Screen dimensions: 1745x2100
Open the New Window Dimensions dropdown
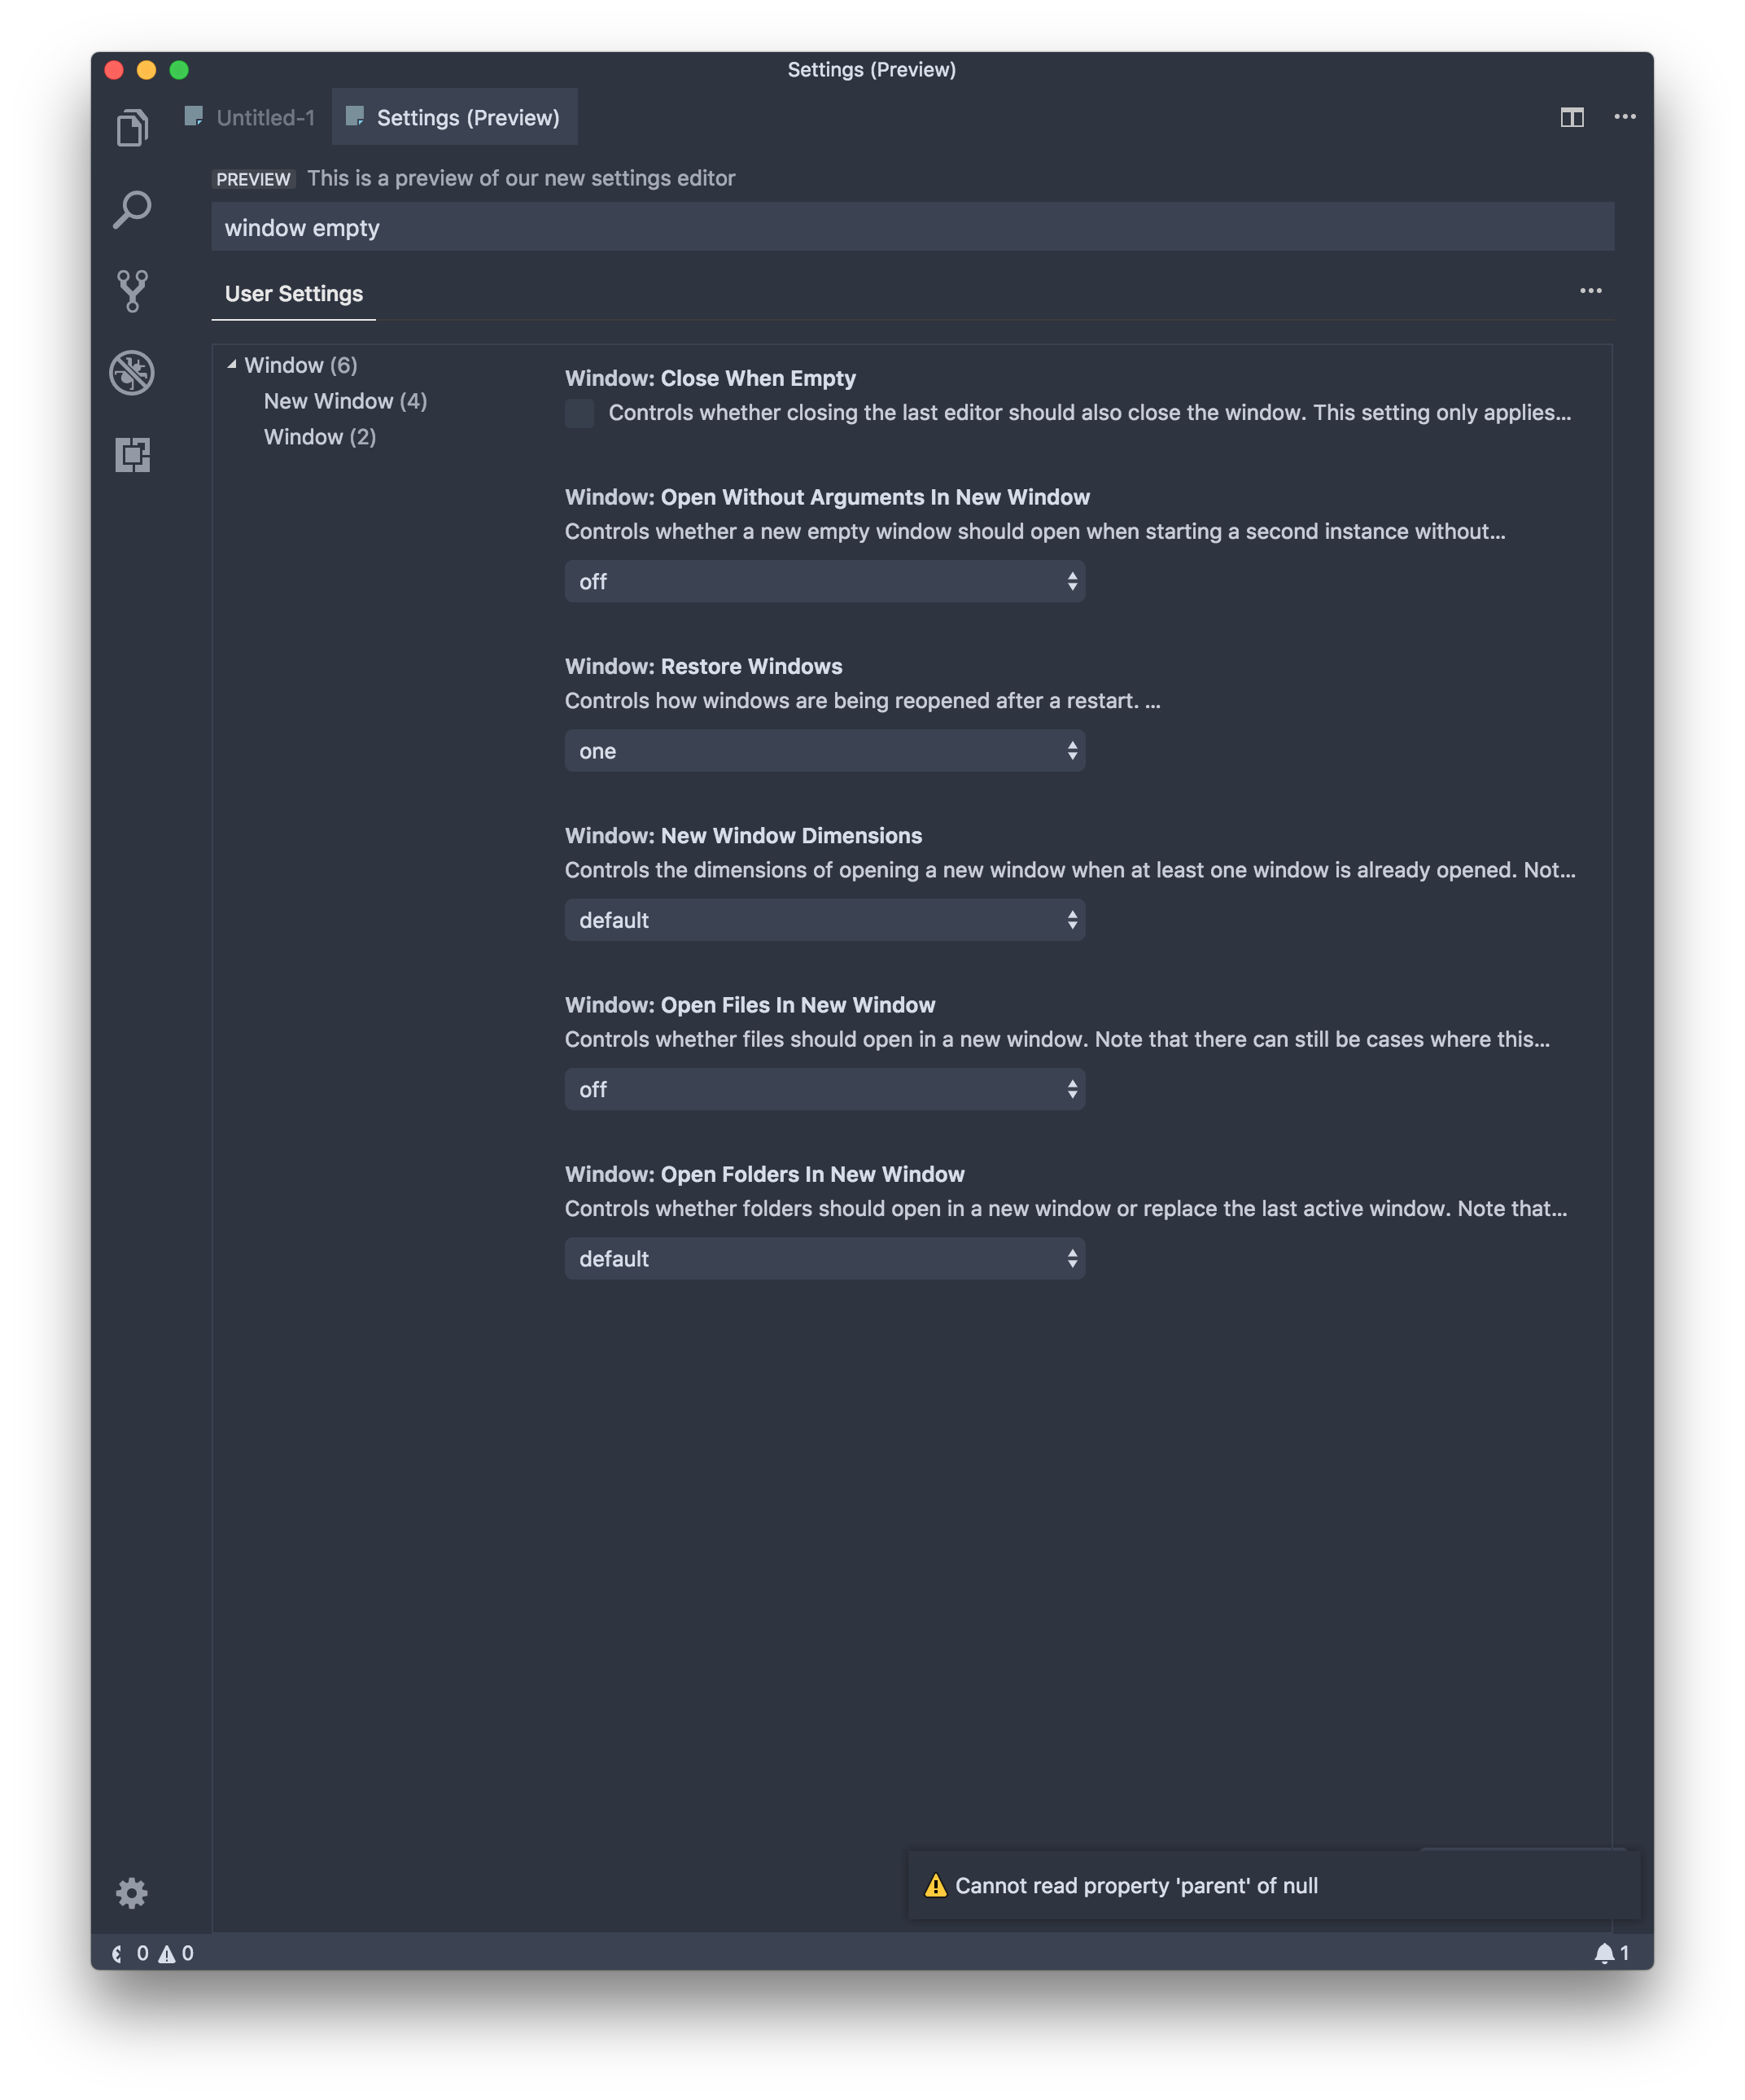(x=824, y=919)
